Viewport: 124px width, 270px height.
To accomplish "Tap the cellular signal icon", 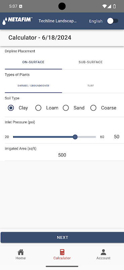I will [x=109, y=6].
